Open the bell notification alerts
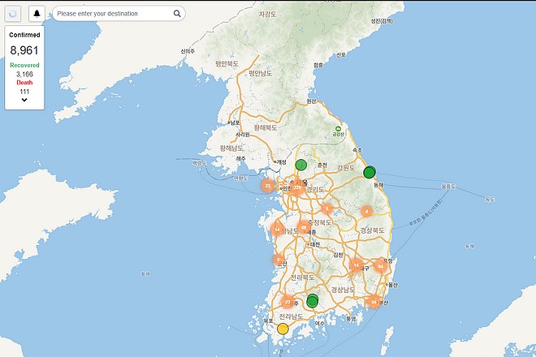This screenshot has width=536, height=357. (37, 14)
